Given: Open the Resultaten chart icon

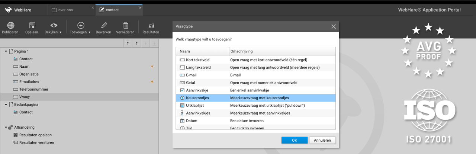Looking at the screenshot, I should 151,26.
